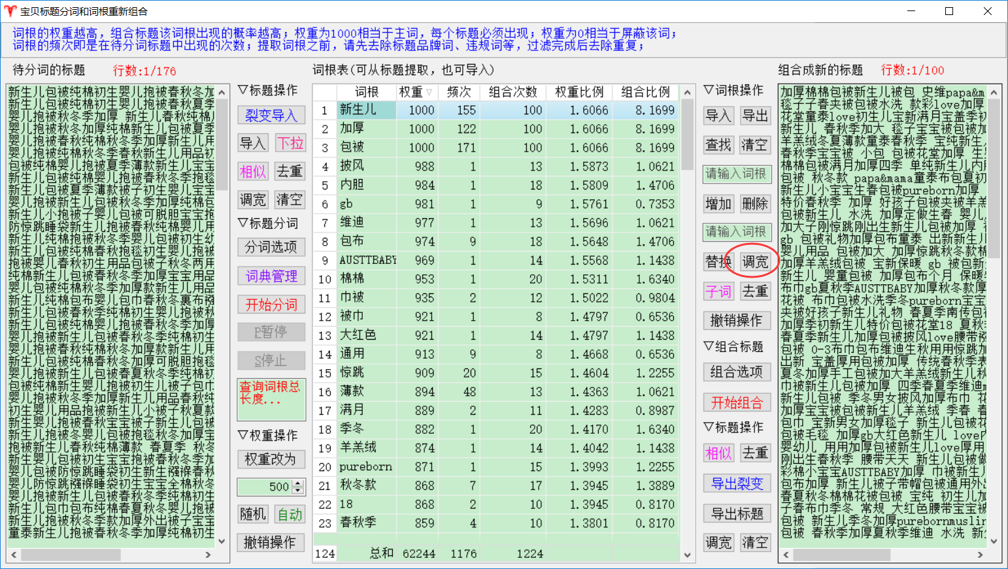Viewport: 1008px width, 569px height.
Task: Click the red 开始组合 button
Action: [737, 402]
